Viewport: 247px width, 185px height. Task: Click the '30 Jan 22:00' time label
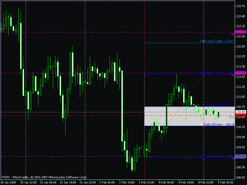pyautogui.click(x=28, y=182)
